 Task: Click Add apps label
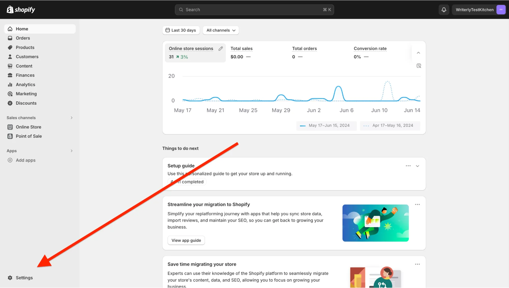coord(26,160)
